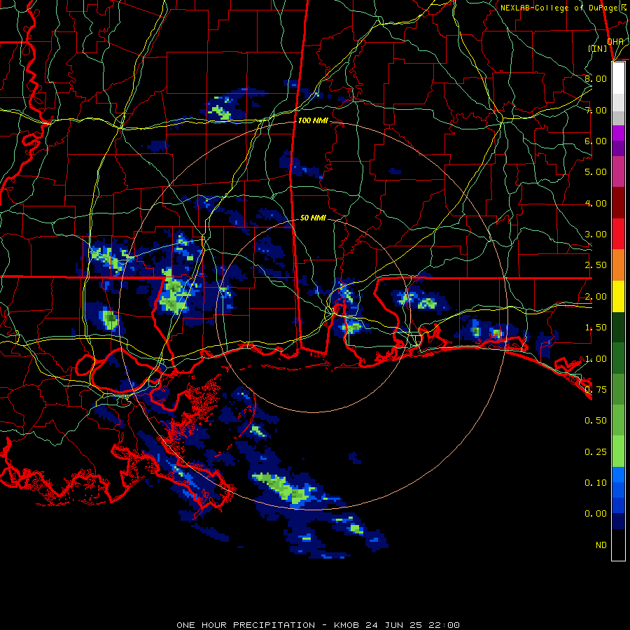Click the One Hour Precipitation KMOB caption

(x=318, y=625)
